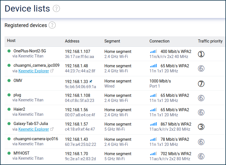The width and height of the screenshot is (226, 165).
Task: Open Keenetic Explorer link under Galaxy-Tab-S7-Julia
Action: pos(34,129)
